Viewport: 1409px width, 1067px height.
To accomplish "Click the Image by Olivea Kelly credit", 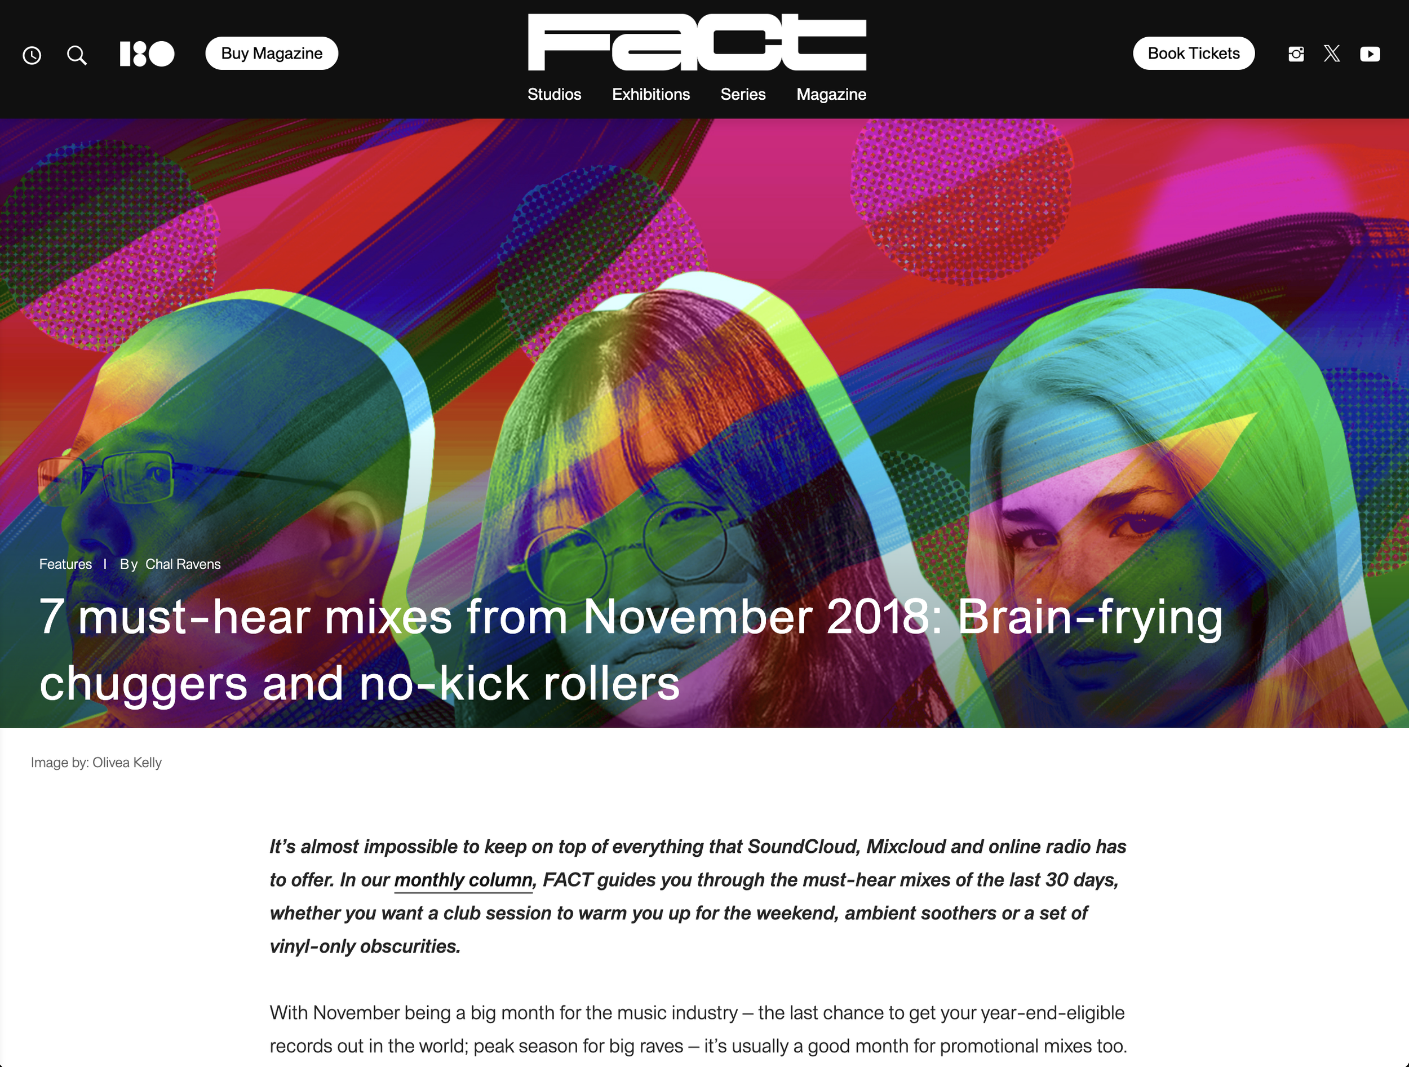I will [x=96, y=763].
